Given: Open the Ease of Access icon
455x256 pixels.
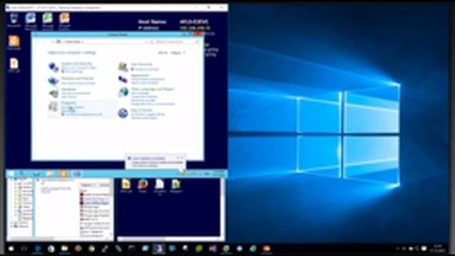Looking at the screenshot, I should point(123,113).
